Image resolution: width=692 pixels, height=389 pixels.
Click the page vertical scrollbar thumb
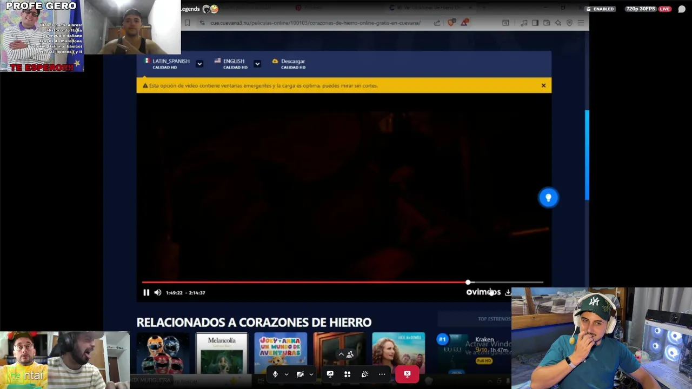pyautogui.click(x=587, y=155)
